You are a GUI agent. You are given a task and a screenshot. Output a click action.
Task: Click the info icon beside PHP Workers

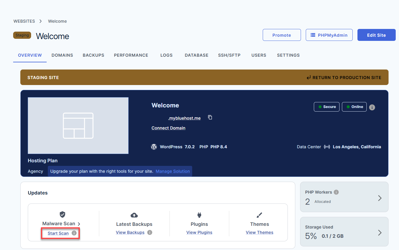pyautogui.click(x=336, y=192)
